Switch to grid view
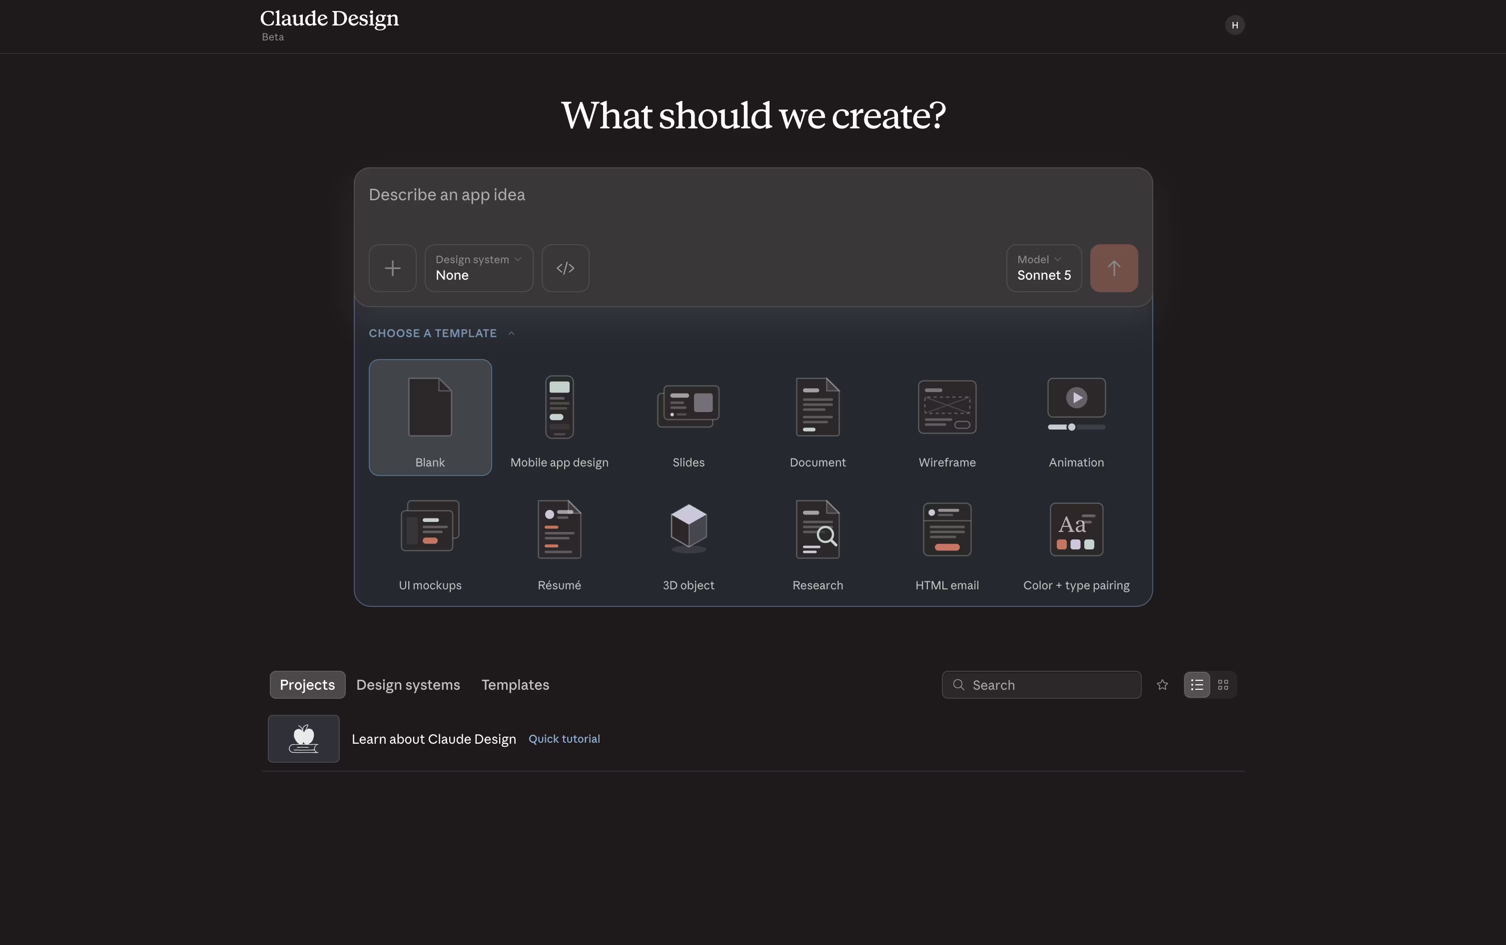The height and width of the screenshot is (945, 1506). coord(1223,685)
